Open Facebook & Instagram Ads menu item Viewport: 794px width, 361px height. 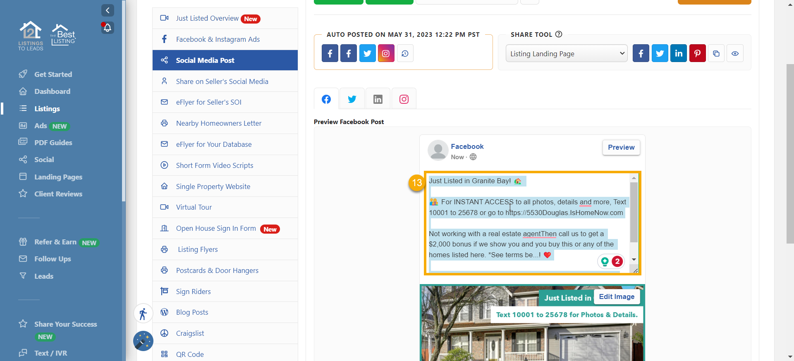coord(218,39)
